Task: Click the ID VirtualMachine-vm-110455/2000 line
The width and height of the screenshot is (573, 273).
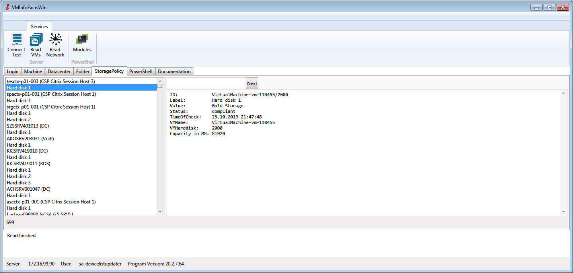Action: (x=229, y=95)
